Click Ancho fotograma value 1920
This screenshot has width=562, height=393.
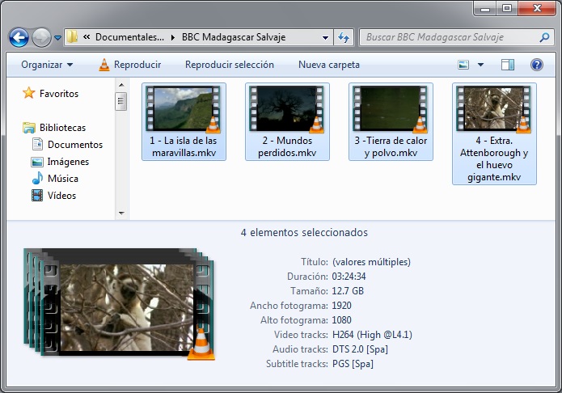341,306
